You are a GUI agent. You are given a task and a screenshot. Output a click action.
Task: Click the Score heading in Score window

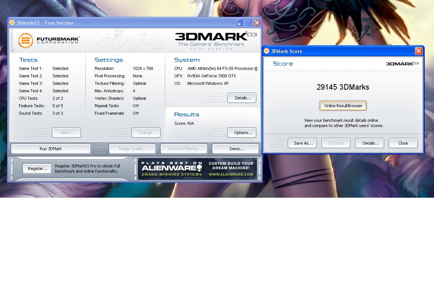click(x=283, y=64)
